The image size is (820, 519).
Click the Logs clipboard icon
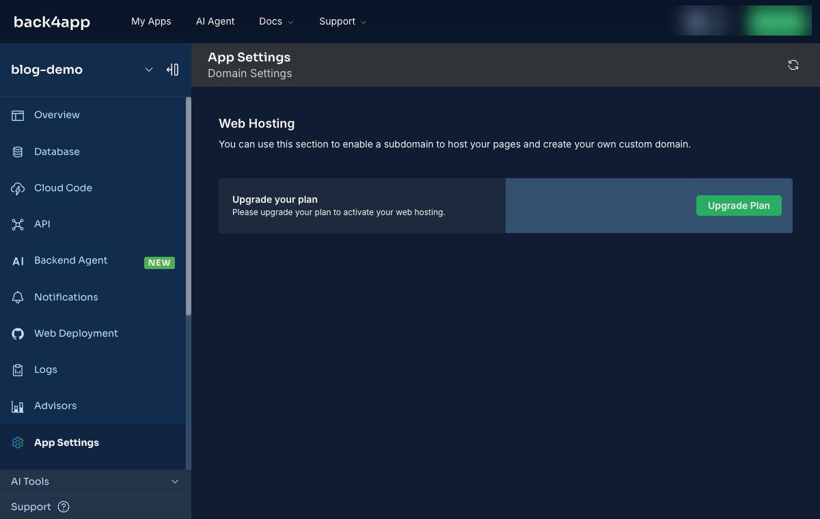(x=18, y=369)
